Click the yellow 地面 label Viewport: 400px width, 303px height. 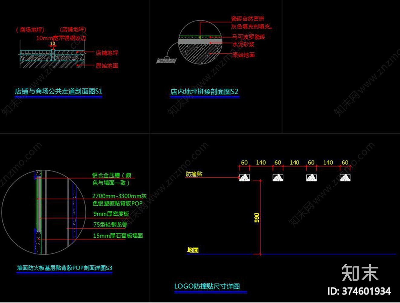click(x=193, y=250)
